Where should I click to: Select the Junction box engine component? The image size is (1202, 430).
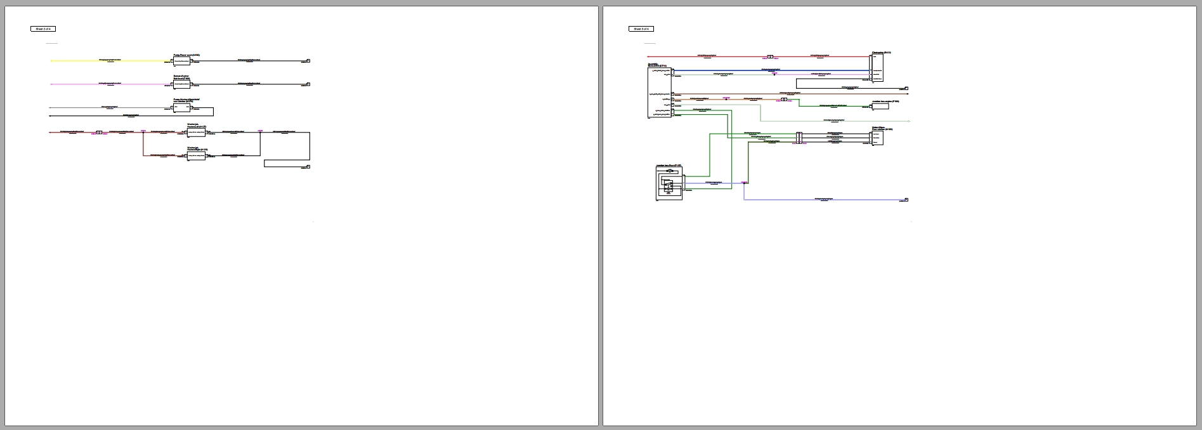[x=879, y=107]
